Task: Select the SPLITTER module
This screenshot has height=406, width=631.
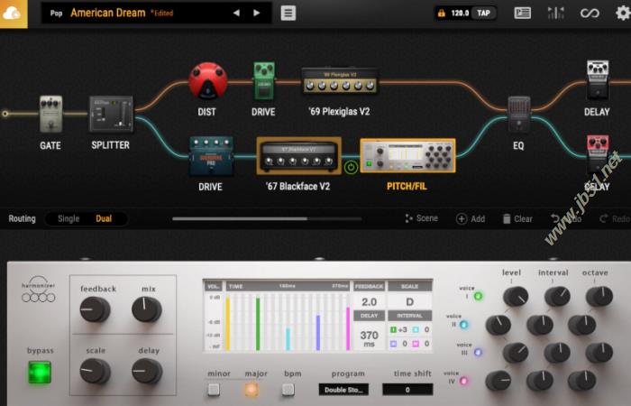Action: 111,114
